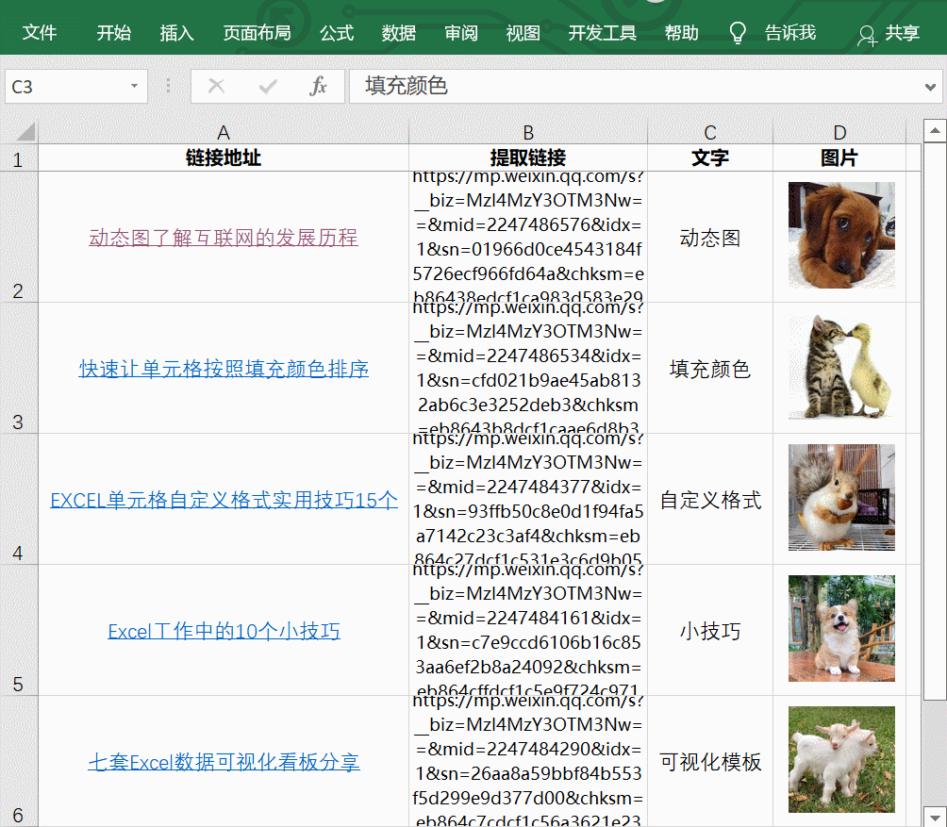947x827 pixels.
Task: Expand the formula bar with its chevron
Action: (x=932, y=86)
